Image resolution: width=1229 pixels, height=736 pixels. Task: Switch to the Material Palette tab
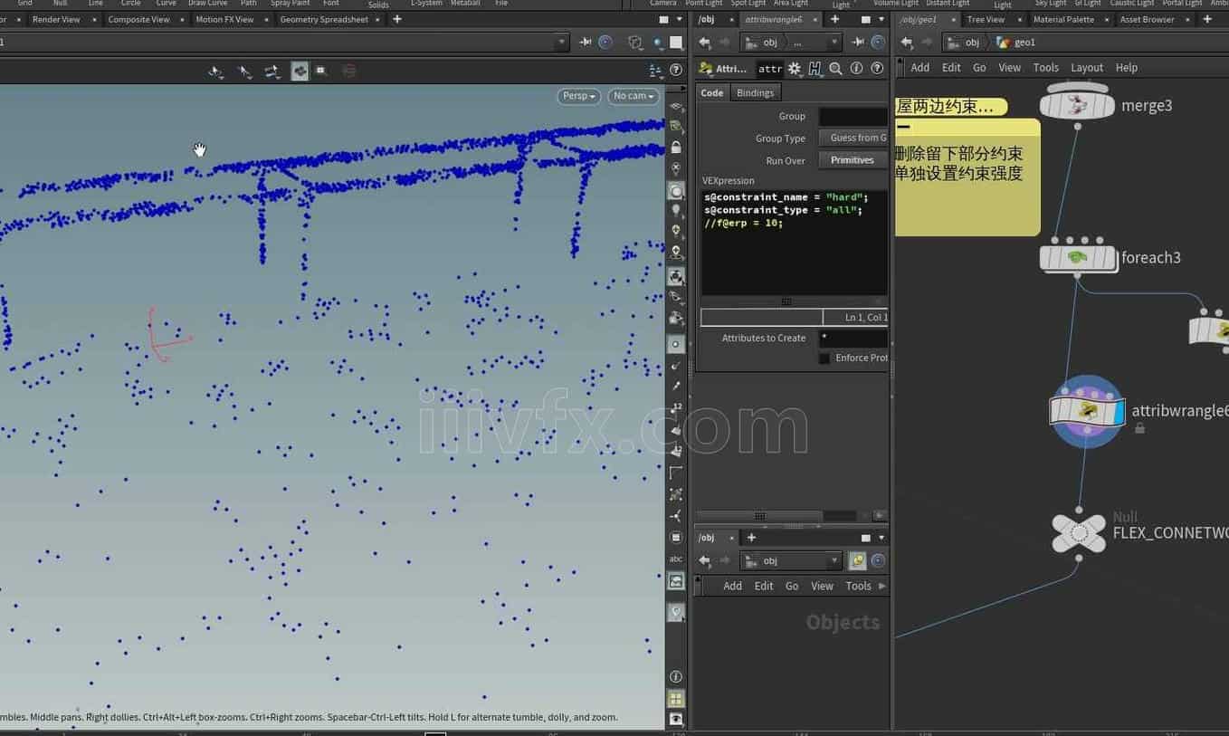point(1063,19)
